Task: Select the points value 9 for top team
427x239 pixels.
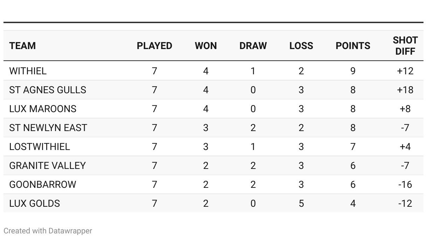Action: click(353, 71)
